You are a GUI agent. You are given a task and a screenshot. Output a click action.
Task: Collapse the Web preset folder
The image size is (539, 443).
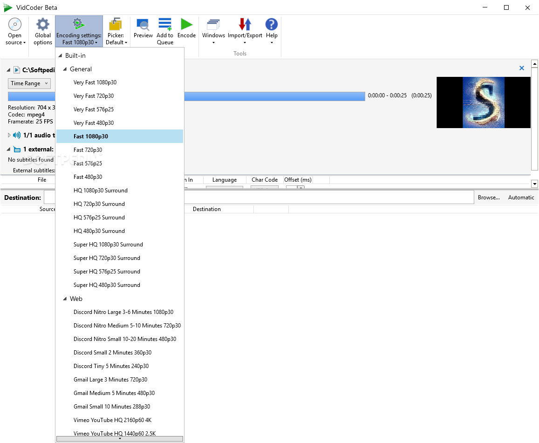[65, 299]
